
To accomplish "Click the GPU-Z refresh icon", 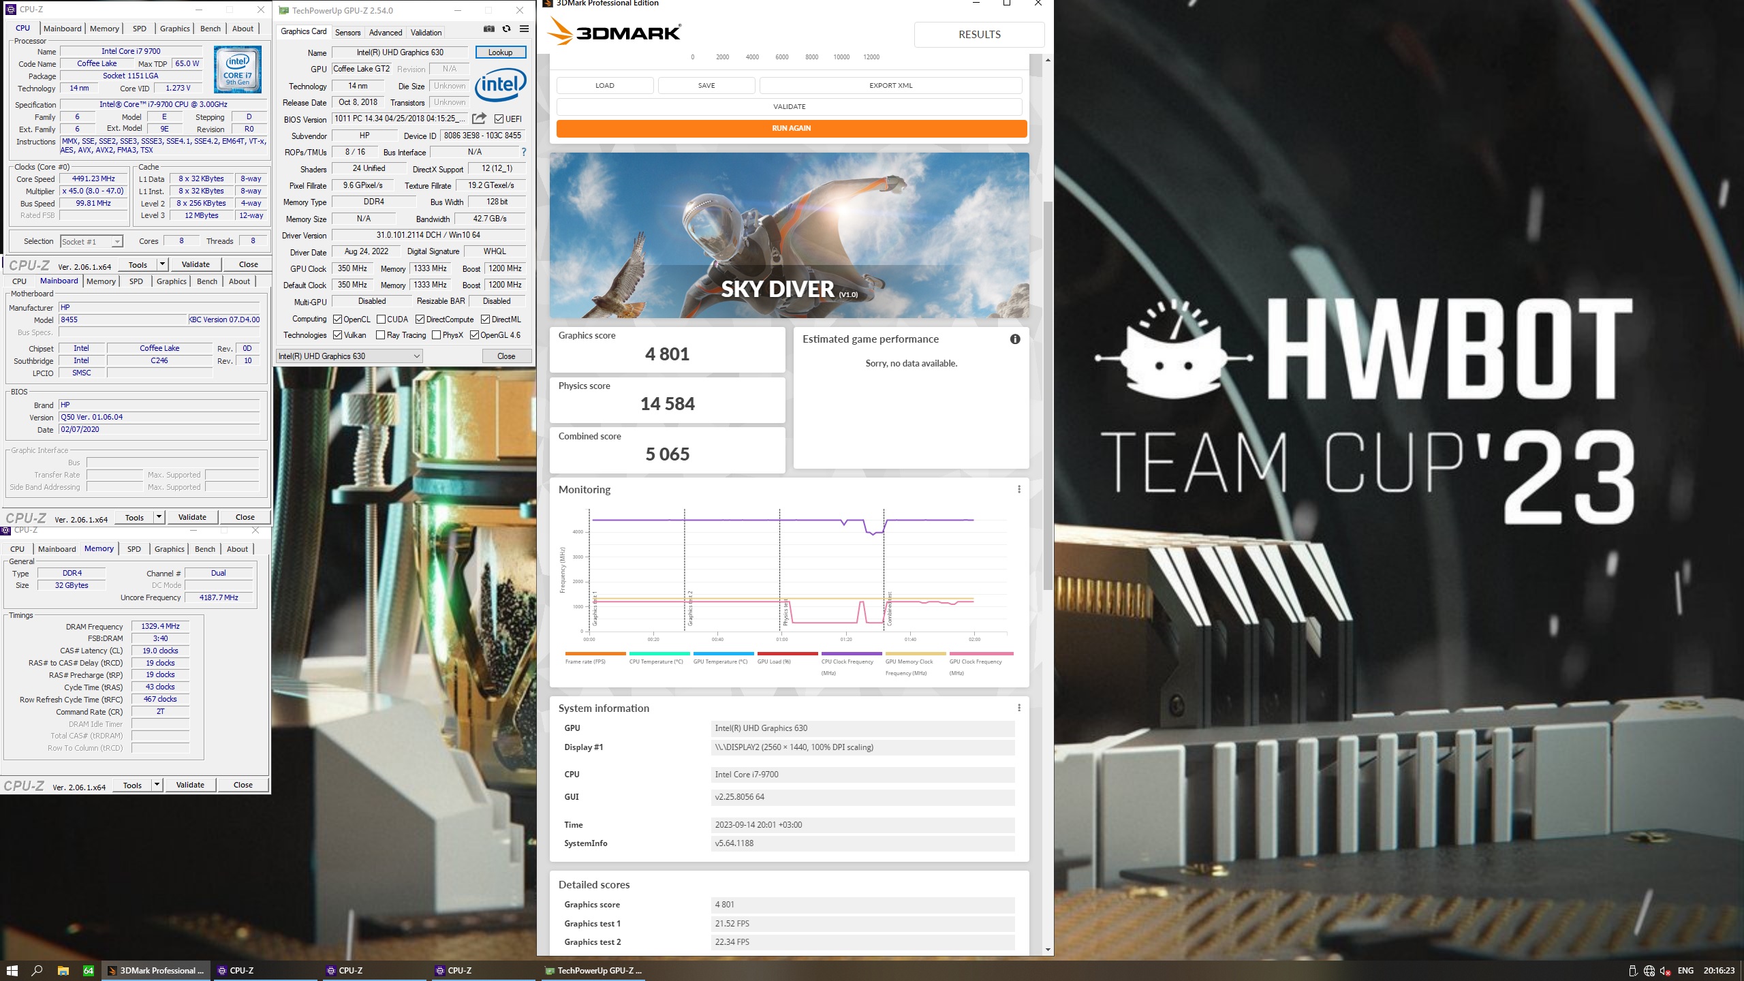I will coord(506,29).
